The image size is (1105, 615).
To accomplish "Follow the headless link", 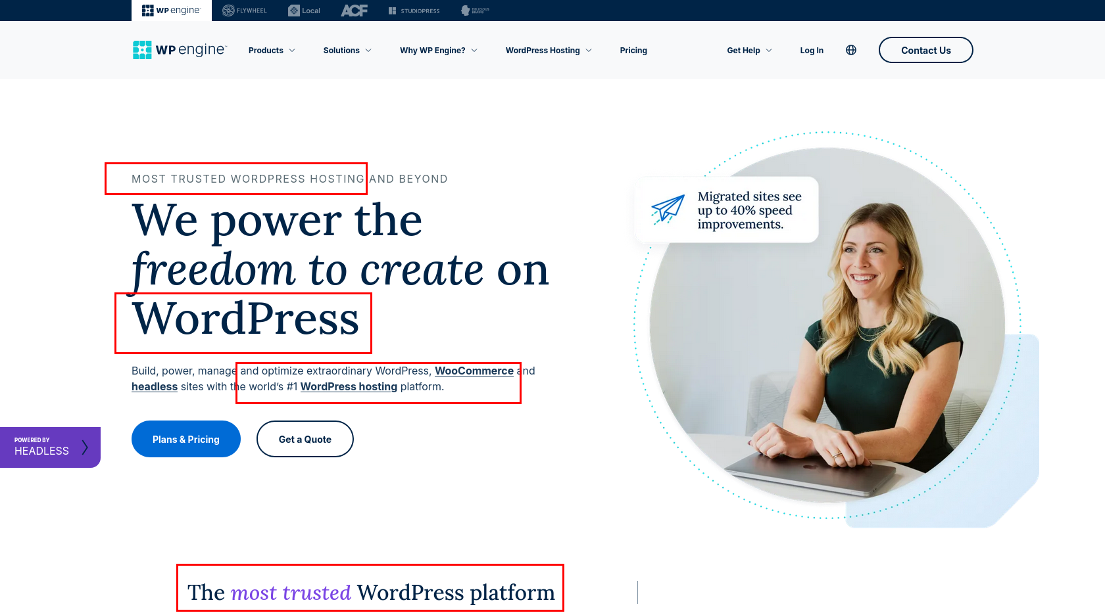I will coord(155,386).
